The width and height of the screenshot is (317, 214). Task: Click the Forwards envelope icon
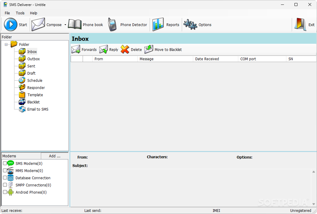pos(76,49)
